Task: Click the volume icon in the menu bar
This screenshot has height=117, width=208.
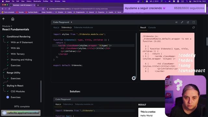Action: (x=170, y=1)
